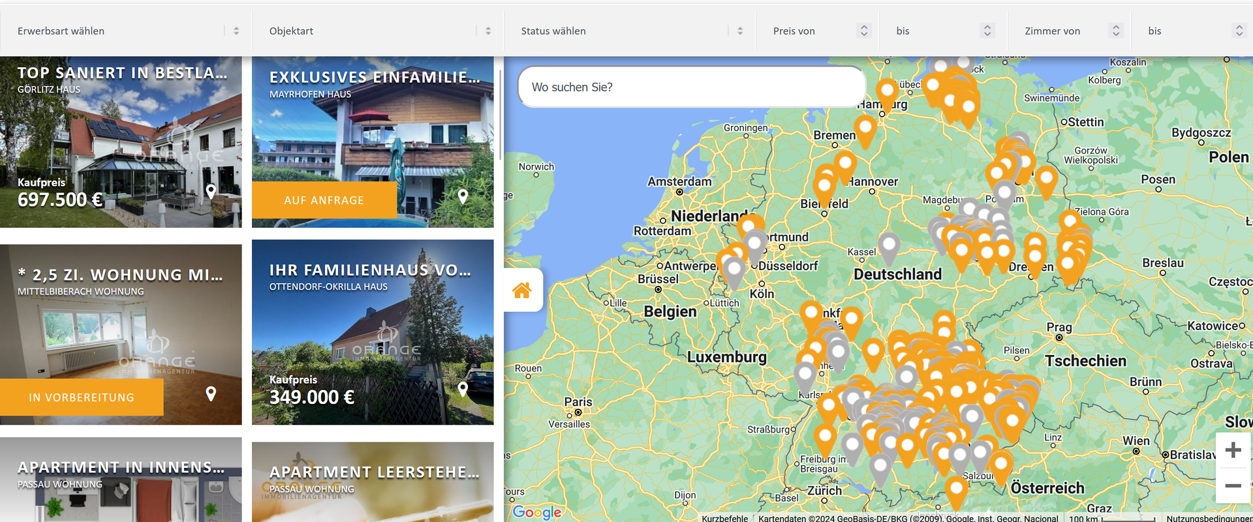
Task: Zoom out with the map minus button
Action: 1233,486
